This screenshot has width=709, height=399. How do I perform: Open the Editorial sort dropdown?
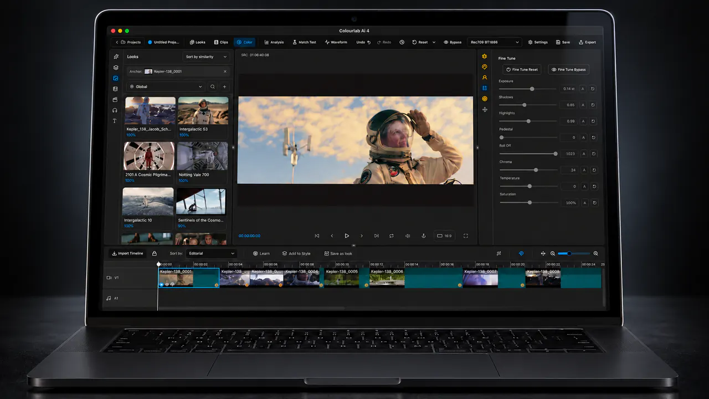tap(211, 253)
